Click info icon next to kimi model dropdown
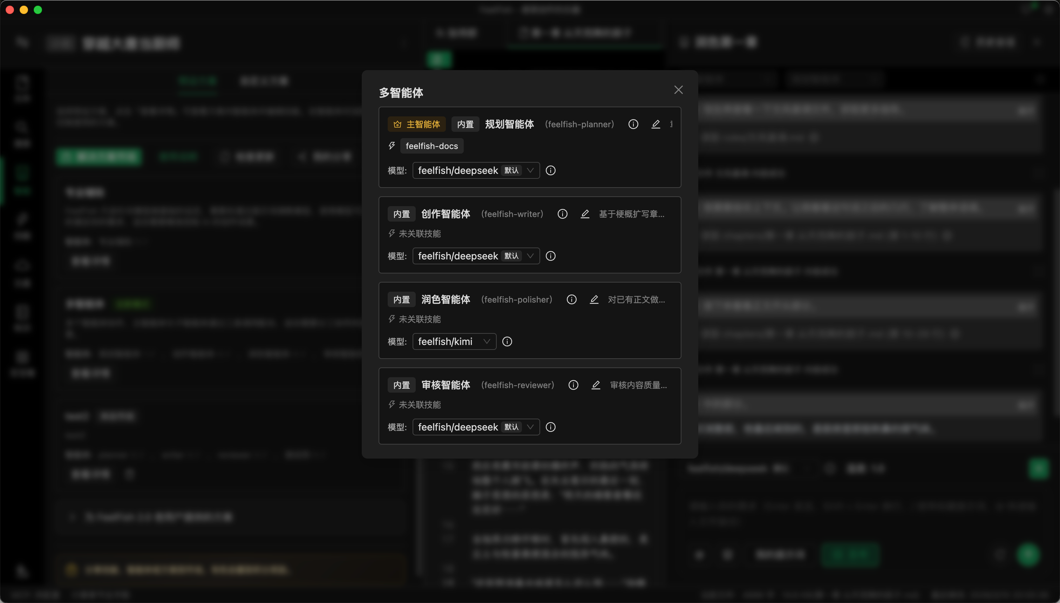1060x603 pixels. point(507,342)
